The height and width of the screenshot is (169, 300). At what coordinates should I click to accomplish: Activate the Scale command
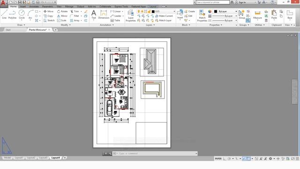pyautogui.click(x=62, y=20)
